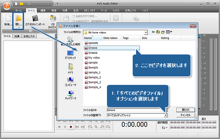Go back using the dialog's green arrow icon
220x139 pixels.
[153, 32]
